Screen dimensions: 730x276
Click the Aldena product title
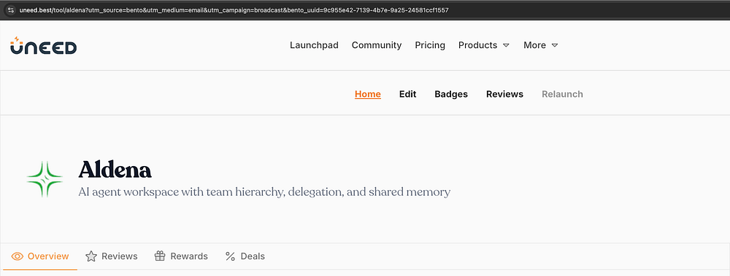[x=115, y=170]
